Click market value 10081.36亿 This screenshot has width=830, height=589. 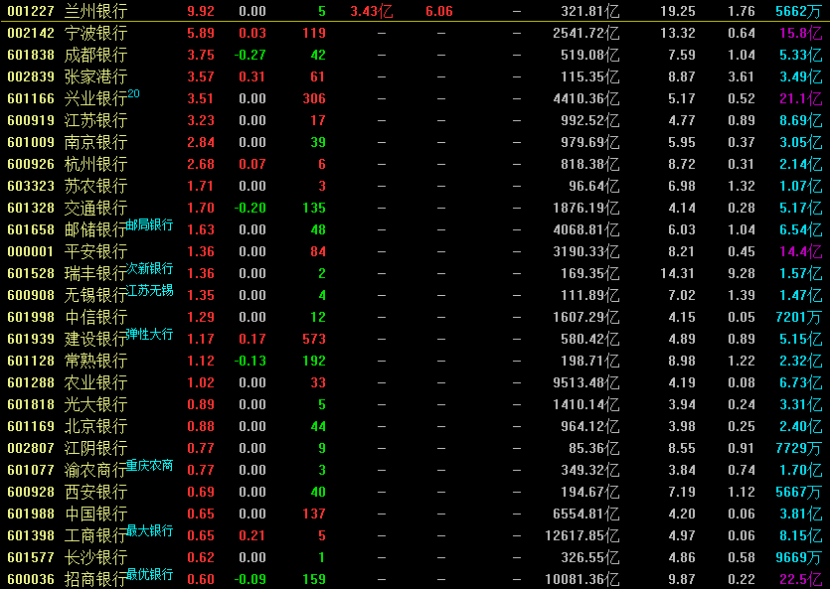[x=582, y=579]
